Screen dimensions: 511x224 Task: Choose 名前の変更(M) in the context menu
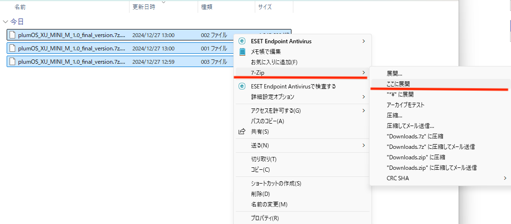269,205
